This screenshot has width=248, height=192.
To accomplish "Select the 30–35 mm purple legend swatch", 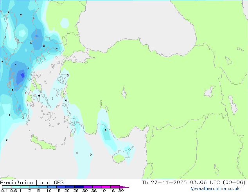I will (88, 187).
